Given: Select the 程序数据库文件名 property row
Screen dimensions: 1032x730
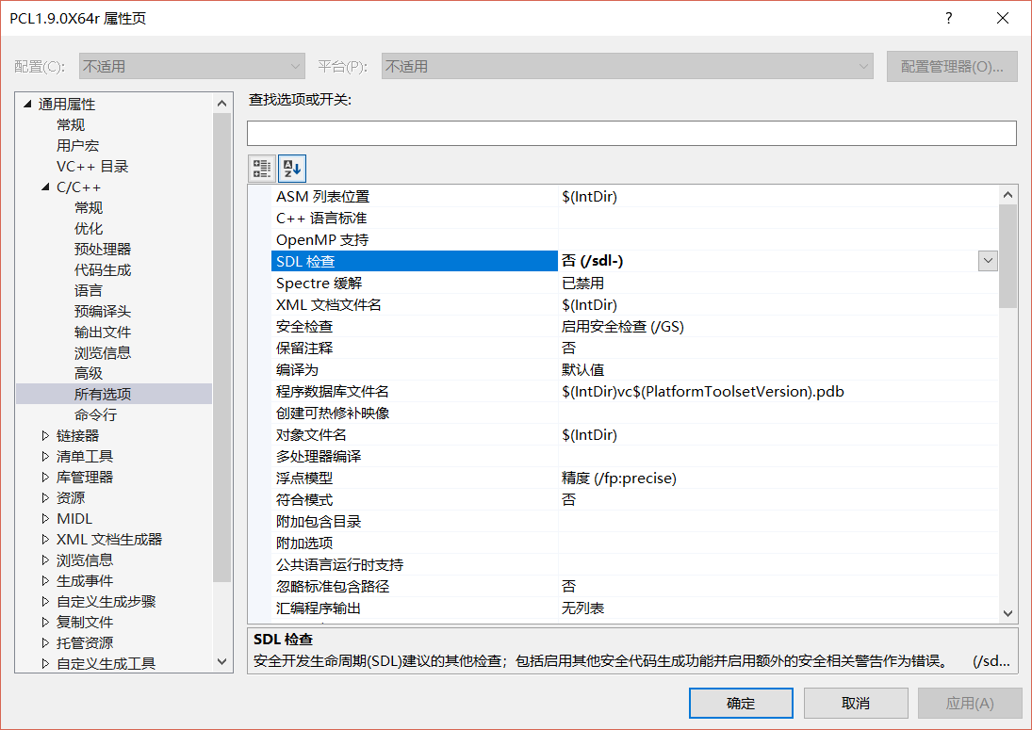Looking at the screenshot, I should [x=634, y=391].
